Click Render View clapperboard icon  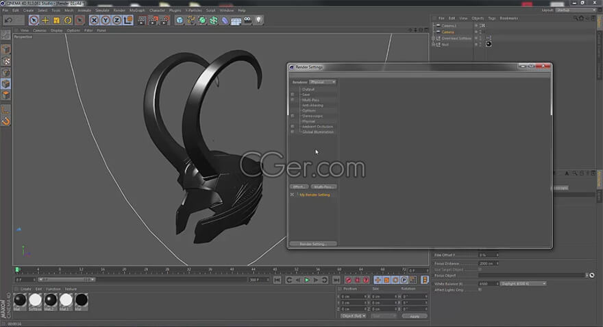[142, 21]
